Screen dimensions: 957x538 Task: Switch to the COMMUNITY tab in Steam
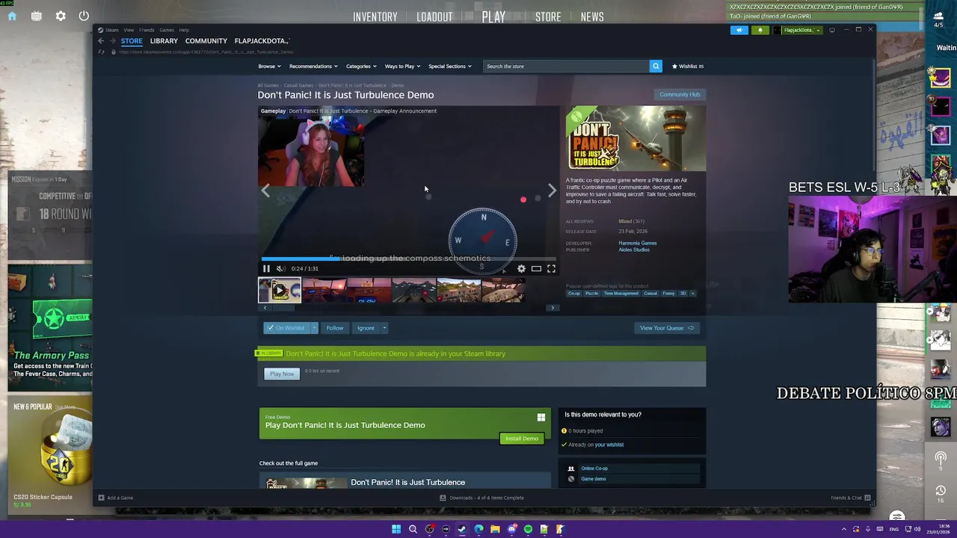point(206,41)
